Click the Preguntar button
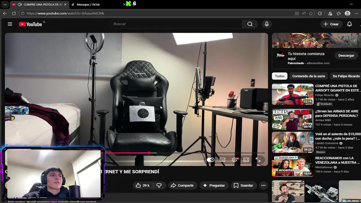Screen dimensions: 361x203 pyautogui.click(x=214, y=185)
